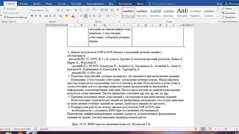Apply borders to selection
Screen dimensions: 239x134
[114, 16]
